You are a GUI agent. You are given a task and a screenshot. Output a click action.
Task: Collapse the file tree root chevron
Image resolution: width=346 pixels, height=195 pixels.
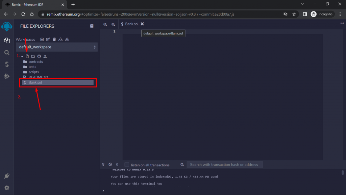[x=22, y=56]
